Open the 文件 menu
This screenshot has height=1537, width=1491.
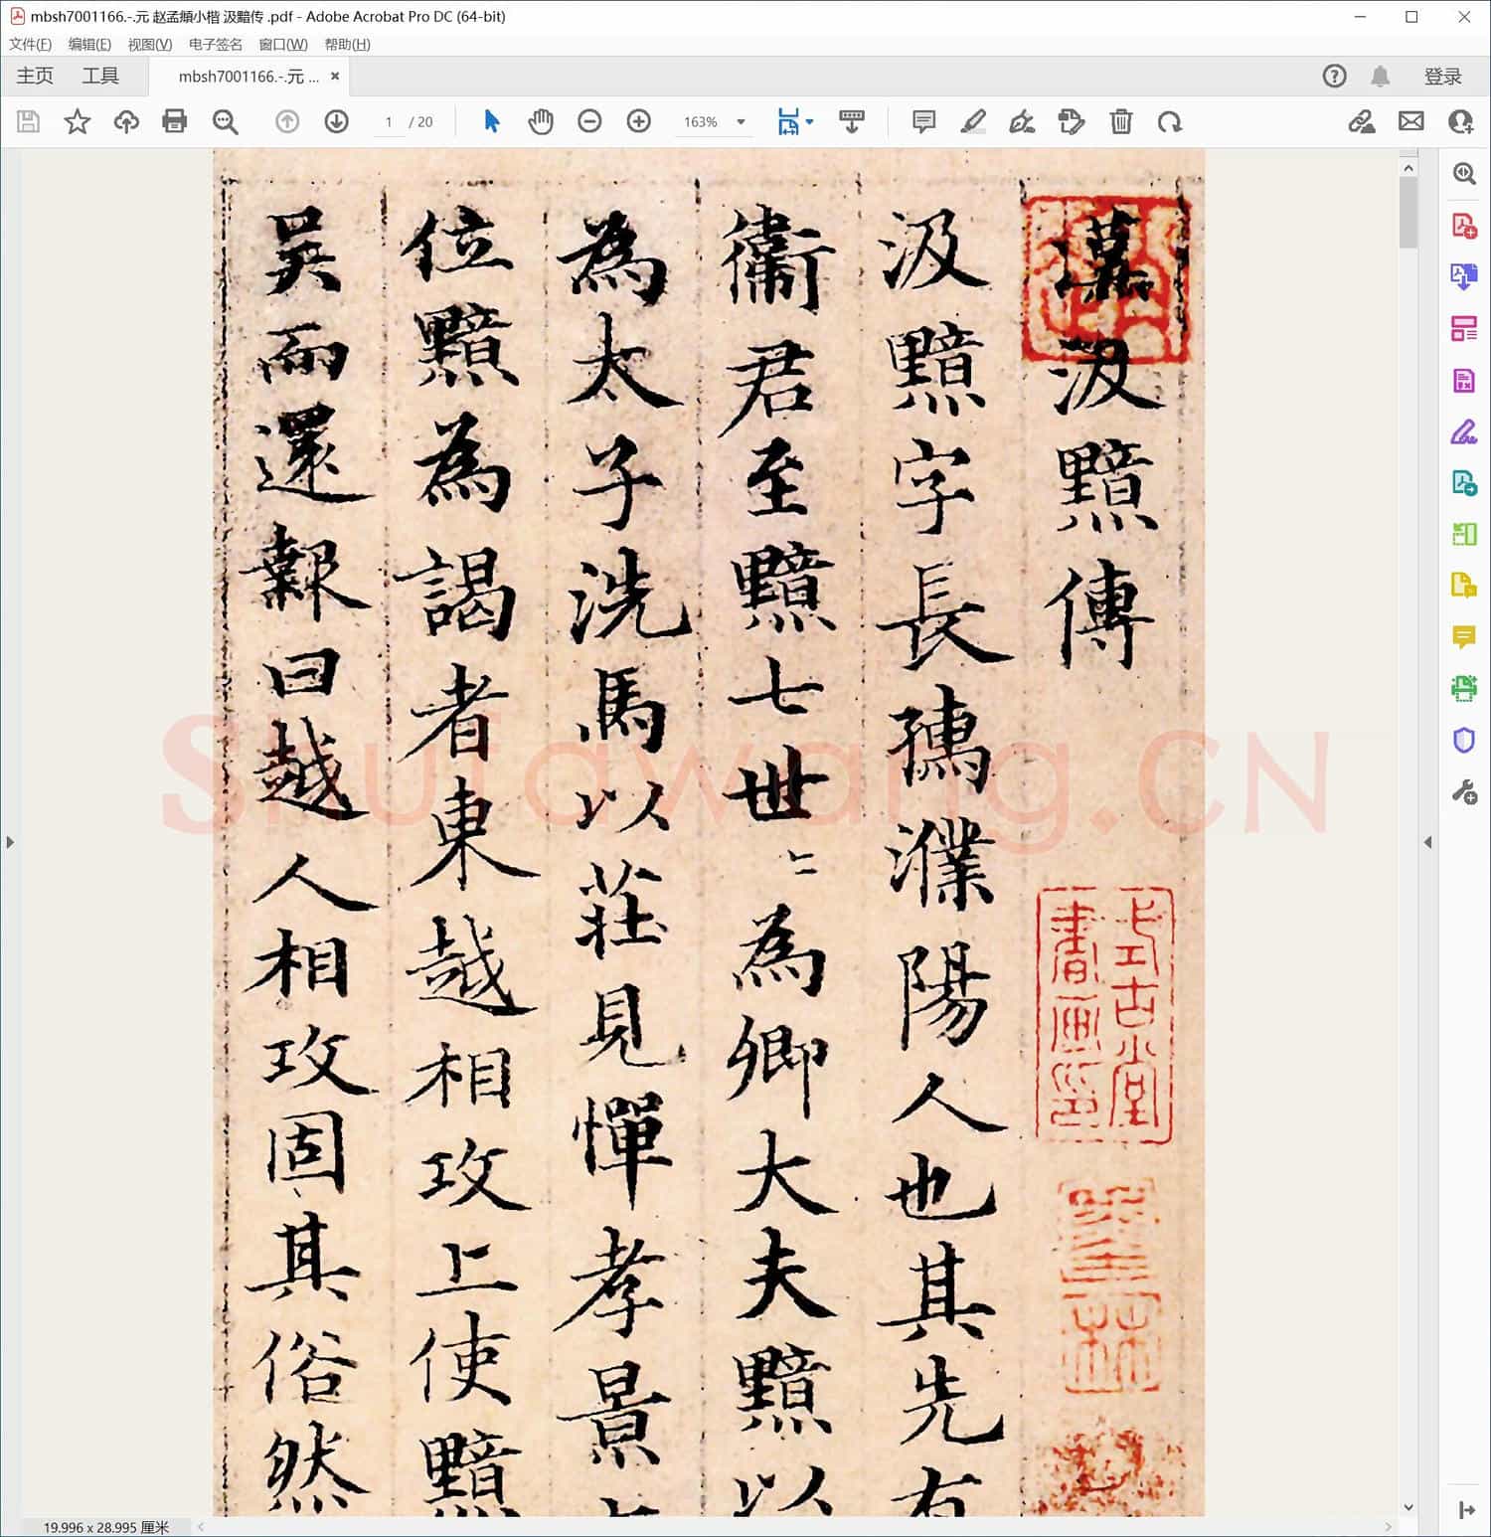30,45
